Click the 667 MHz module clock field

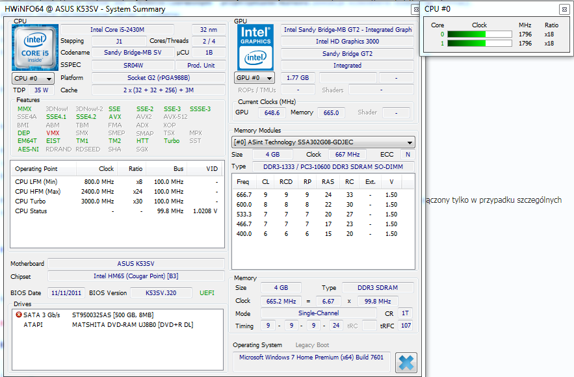(x=347, y=155)
